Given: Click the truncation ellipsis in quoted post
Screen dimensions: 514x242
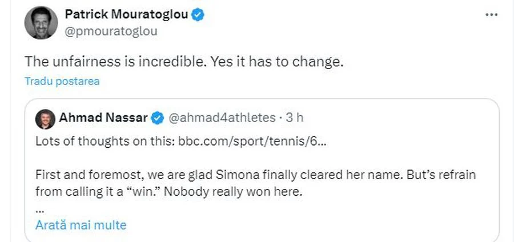Looking at the screenshot, I should pyautogui.click(x=40, y=208).
